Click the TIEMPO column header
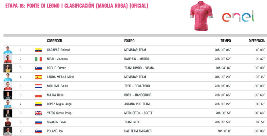This screenshot has height=136, width=267. 225,41
